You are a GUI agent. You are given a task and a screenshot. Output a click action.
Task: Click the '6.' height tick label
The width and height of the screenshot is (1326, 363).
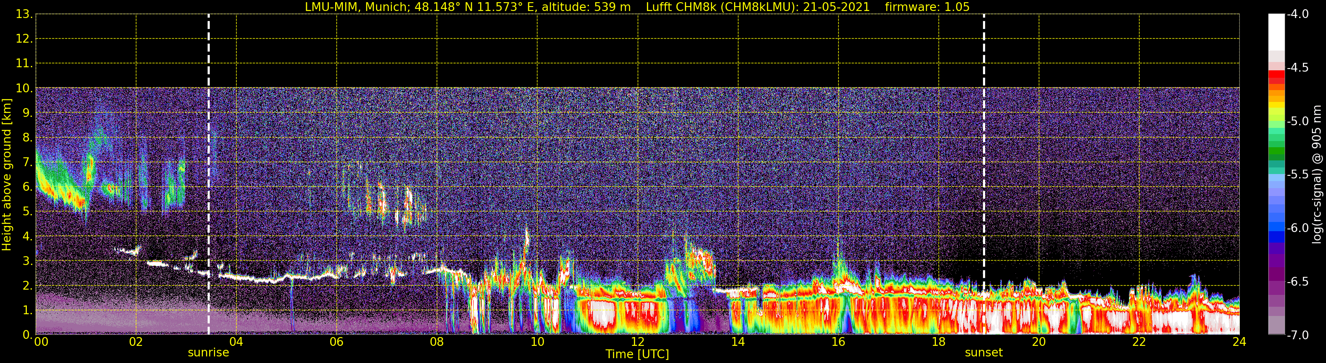pyautogui.click(x=27, y=187)
